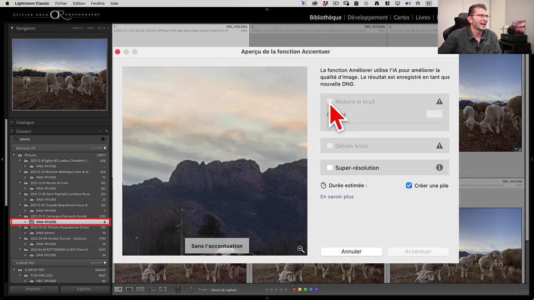Viewport: 534px width, 300px height.
Task: Collapse the Pictures folder
Action: point(14,155)
